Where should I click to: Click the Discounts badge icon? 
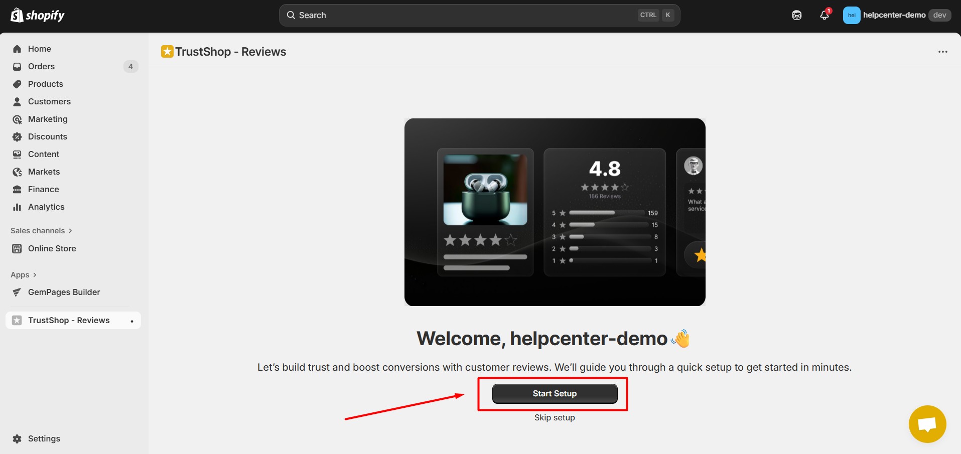(x=17, y=136)
